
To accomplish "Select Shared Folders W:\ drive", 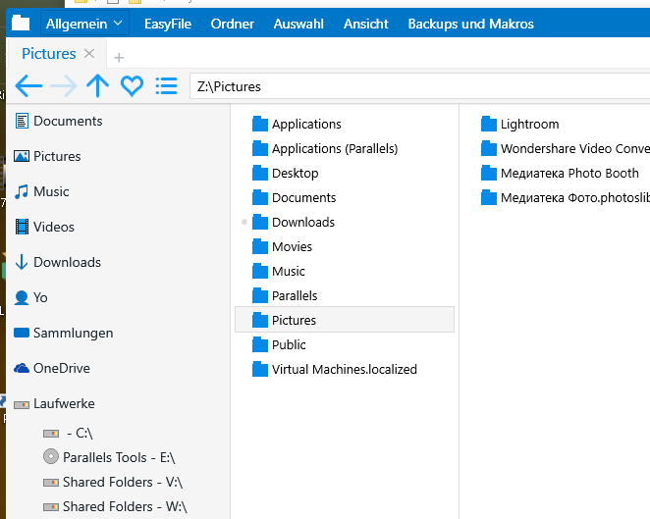I will [115, 506].
